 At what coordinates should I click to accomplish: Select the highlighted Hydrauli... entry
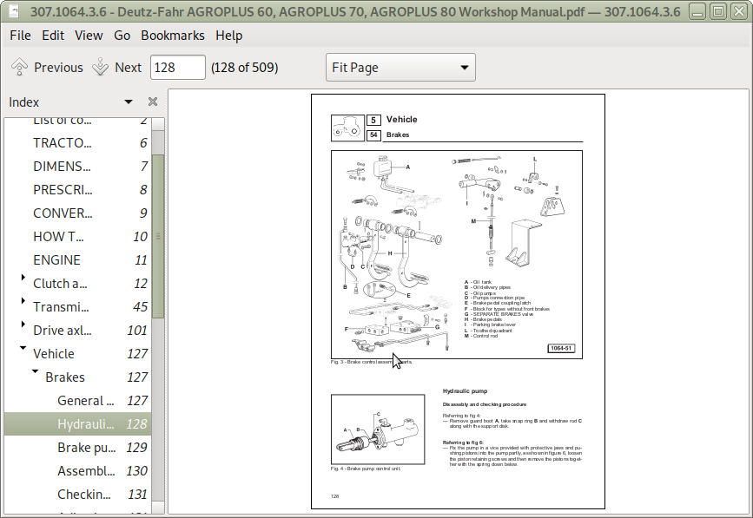[x=78, y=424]
